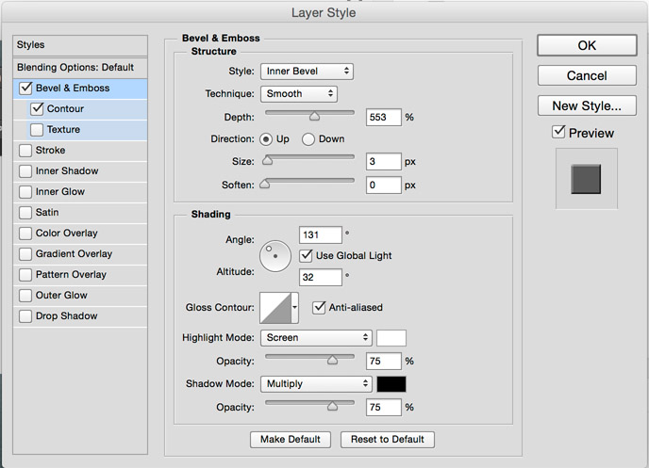Screen dimensions: 649x468
Task: Open Highlight Mode dropdown showing Screen
Action: pyautogui.click(x=316, y=338)
